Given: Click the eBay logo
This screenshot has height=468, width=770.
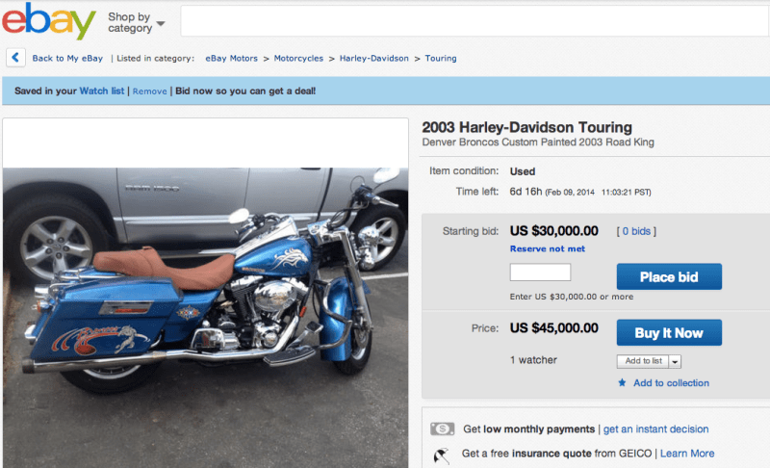Looking at the screenshot, I should pos(49,21).
